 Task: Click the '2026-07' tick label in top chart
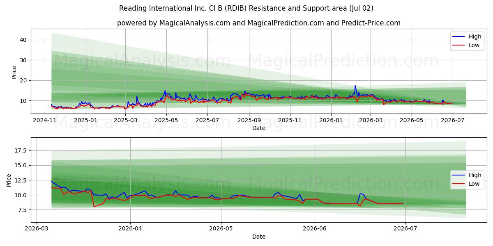[x=452, y=120]
